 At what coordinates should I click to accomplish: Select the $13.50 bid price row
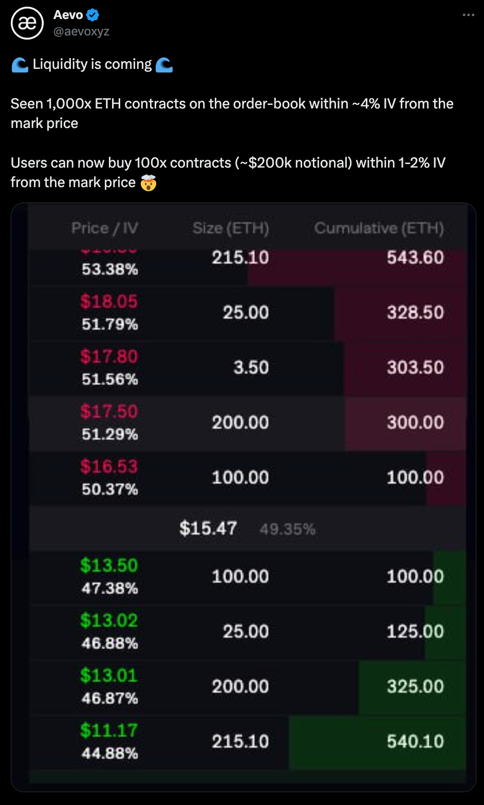click(x=109, y=576)
